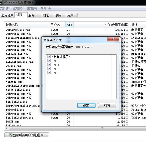Switch to the 服务 tab

click(x=34, y=15)
